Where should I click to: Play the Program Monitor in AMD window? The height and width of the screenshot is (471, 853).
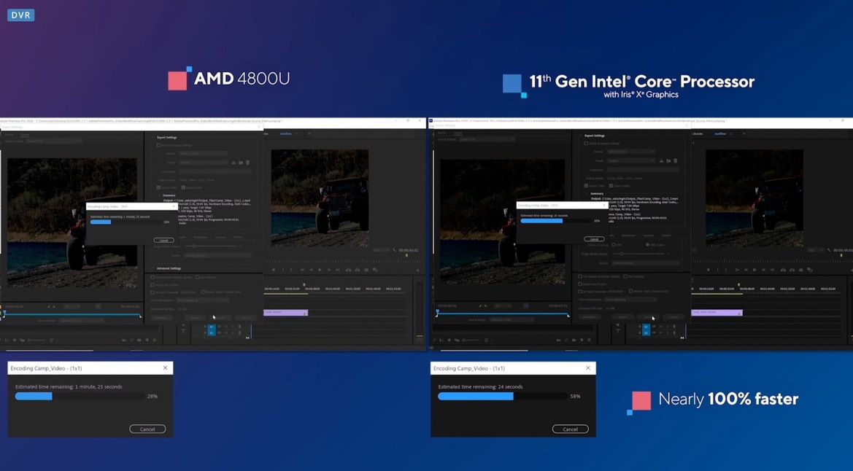[320, 270]
